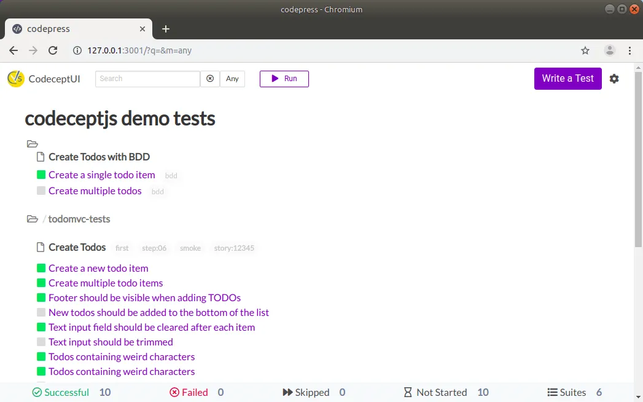The height and width of the screenshot is (402, 643).
Task: Open the settings gear icon
Action: [x=614, y=79]
